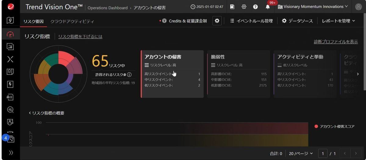Expand the sidebar with double chevron

[11, 153]
